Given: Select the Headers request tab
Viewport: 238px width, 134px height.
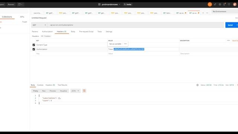Looking at the screenshot, I should click(x=61, y=32).
